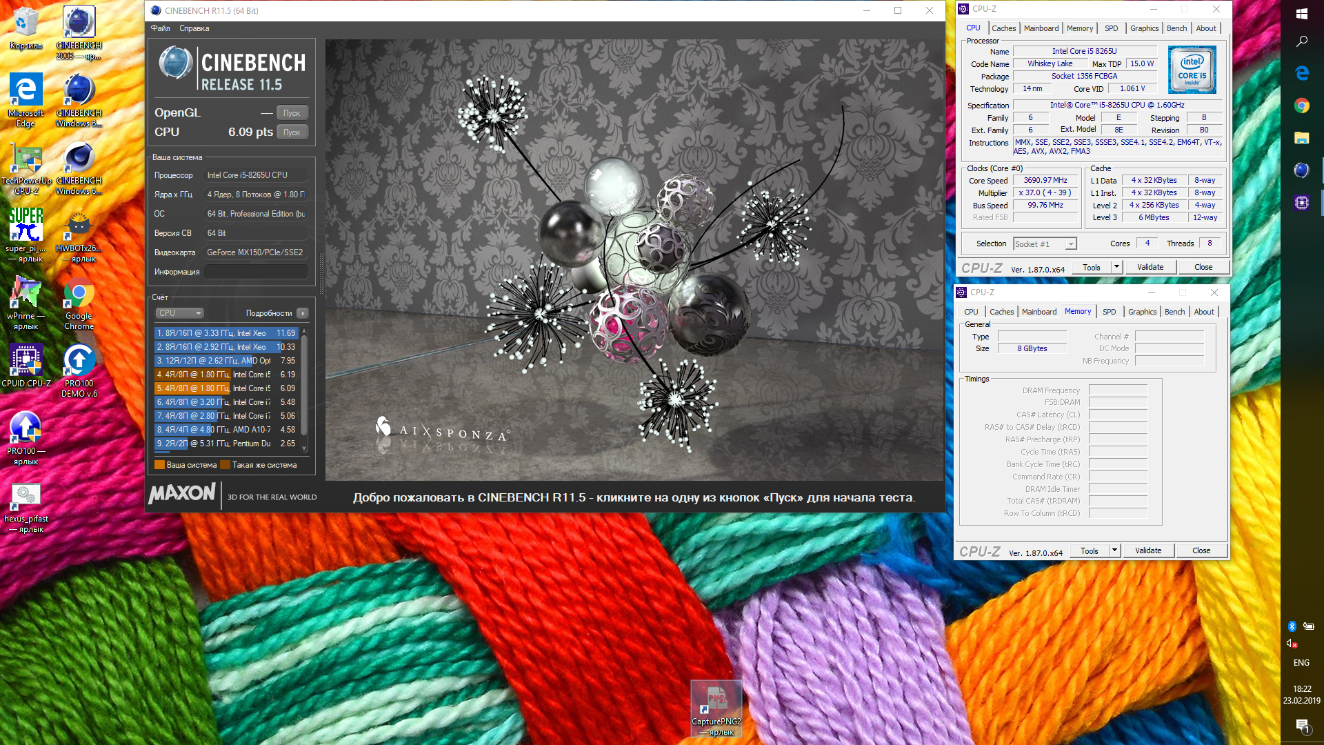Switch to Mainboard tab in top CPU-Z
1324x745 pixels.
[1041, 28]
